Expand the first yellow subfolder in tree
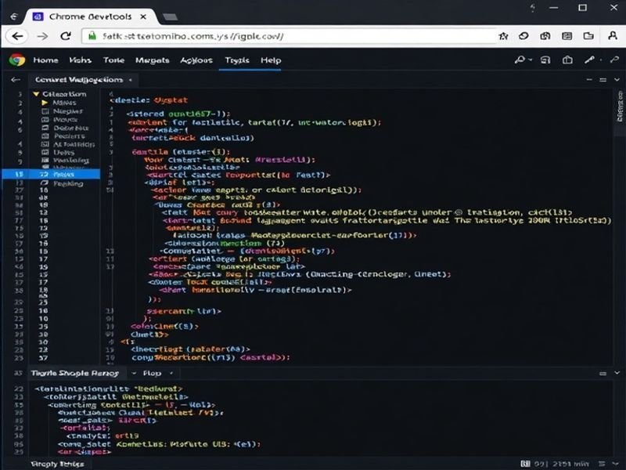Image resolution: width=626 pixels, height=470 pixels. tap(45, 103)
